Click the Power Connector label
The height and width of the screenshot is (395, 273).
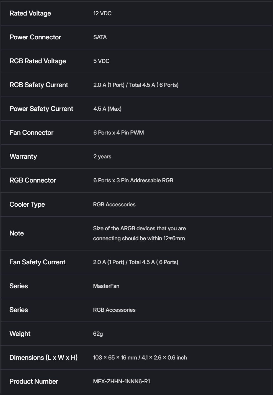35,37
